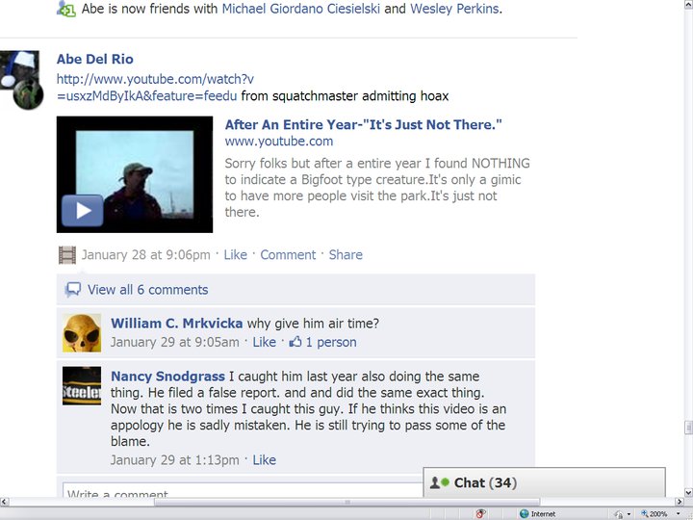Click the thumbs-up 1 person icon
693x520 pixels.
click(295, 342)
